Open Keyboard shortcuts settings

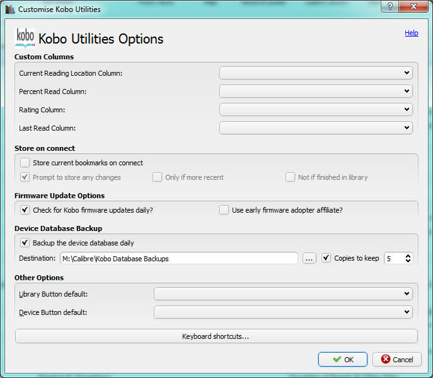216,336
